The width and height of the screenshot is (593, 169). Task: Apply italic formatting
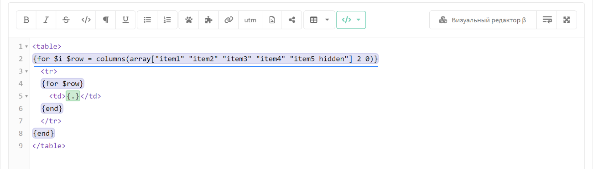pyautogui.click(x=46, y=20)
